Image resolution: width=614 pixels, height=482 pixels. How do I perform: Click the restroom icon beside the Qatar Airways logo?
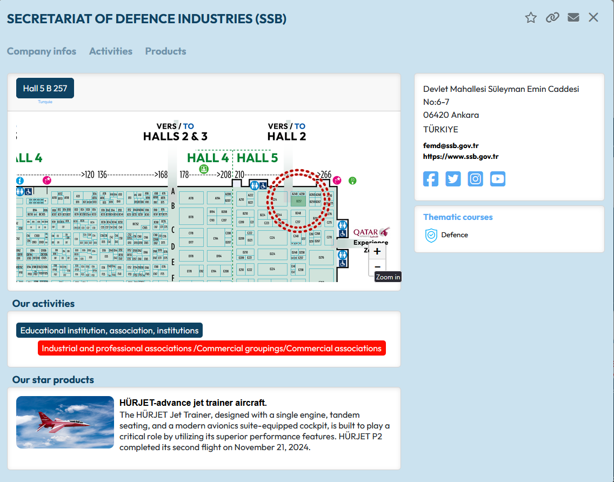pyautogui.click(x=343, y=225)
